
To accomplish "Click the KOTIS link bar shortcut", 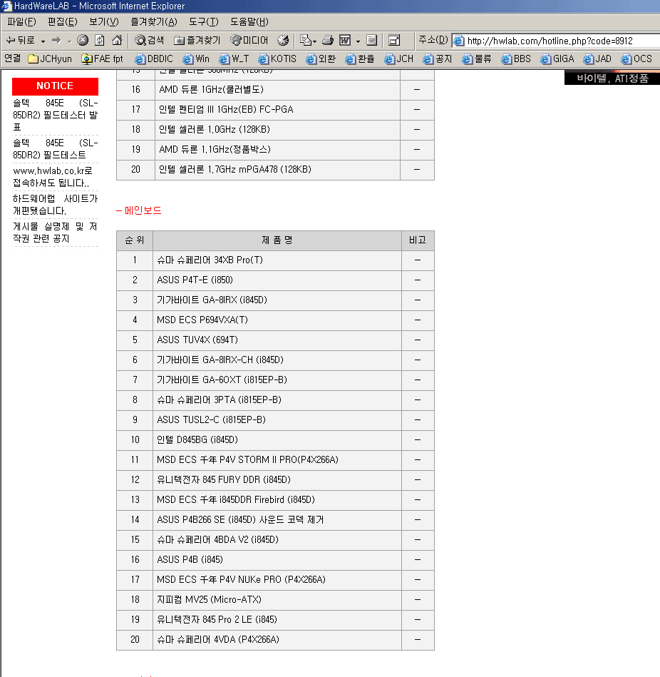I will 277,58.
